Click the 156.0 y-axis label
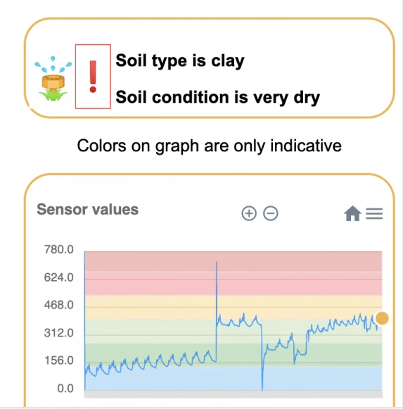The image size is (403, 409). 59,360
